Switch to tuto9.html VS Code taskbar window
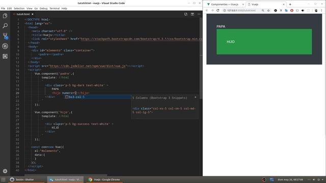This screenshot has height=183, width=326. [66, 179]
